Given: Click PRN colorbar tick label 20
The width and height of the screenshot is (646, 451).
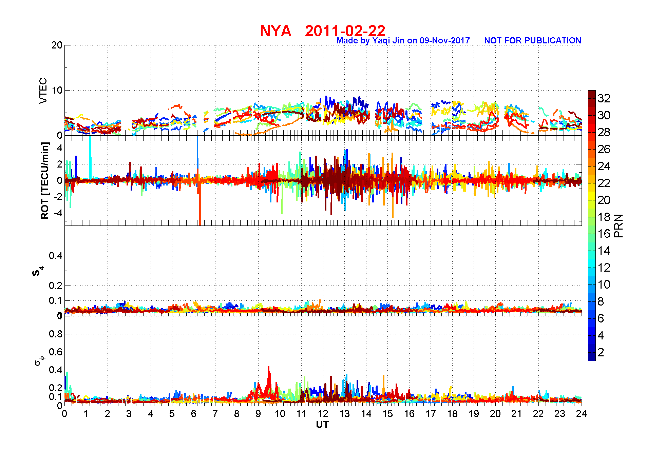Looking at the screenshot, I should click(604, 200).
